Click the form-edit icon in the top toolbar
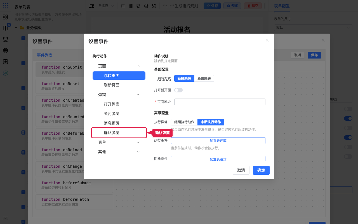The image size is (358, 224). [x=138, y=6]
